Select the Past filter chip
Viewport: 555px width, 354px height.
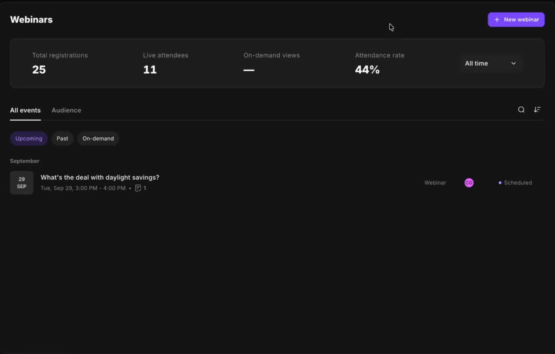click(62, 138)
